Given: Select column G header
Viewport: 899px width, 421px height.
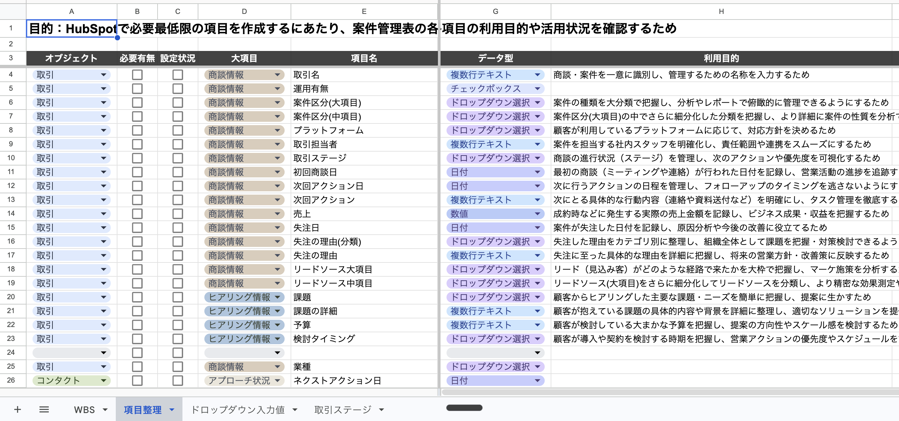Looking at the screenshot, I should point(496,12).
